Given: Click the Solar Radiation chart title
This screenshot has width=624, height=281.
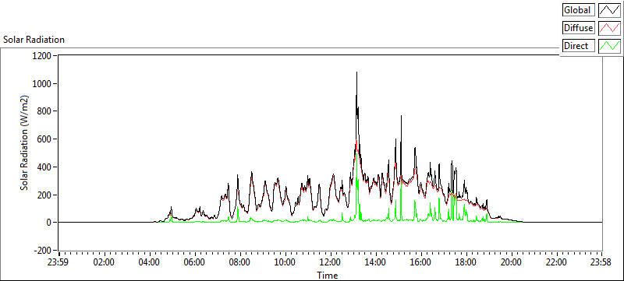Looking at the screenshot, I should coord(34,40).
